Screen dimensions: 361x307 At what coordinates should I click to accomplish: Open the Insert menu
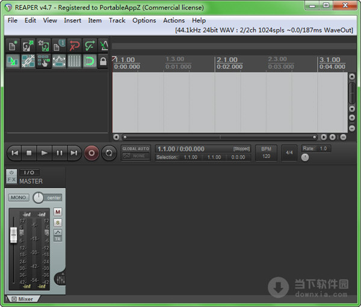73,20
